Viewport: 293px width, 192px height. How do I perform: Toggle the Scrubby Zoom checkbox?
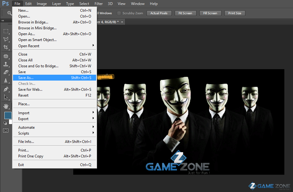tap(119, 13)
